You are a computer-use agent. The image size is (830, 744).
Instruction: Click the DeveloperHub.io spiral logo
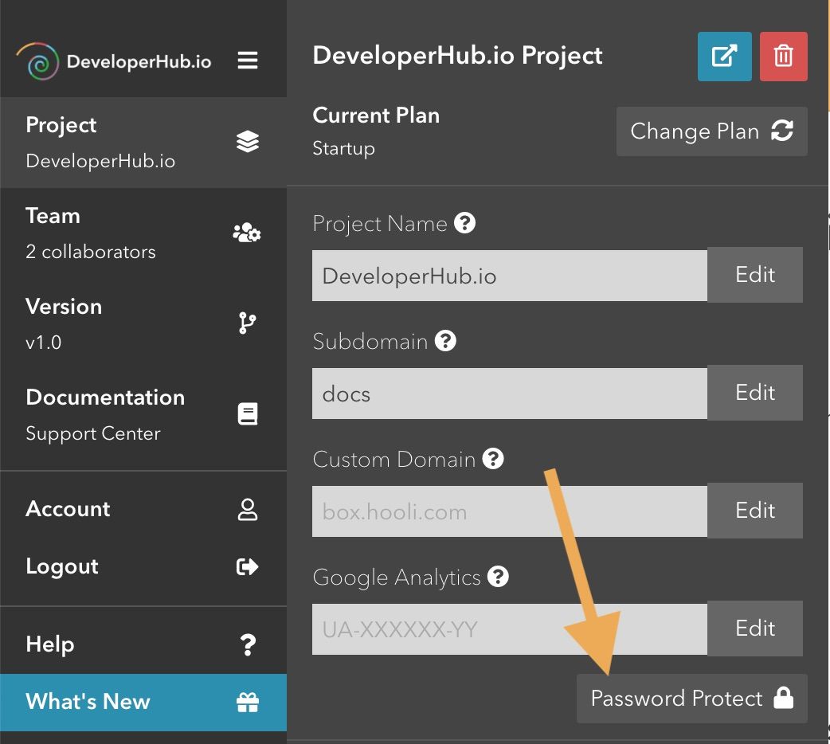pyautogui.click(x=37, y=61)
